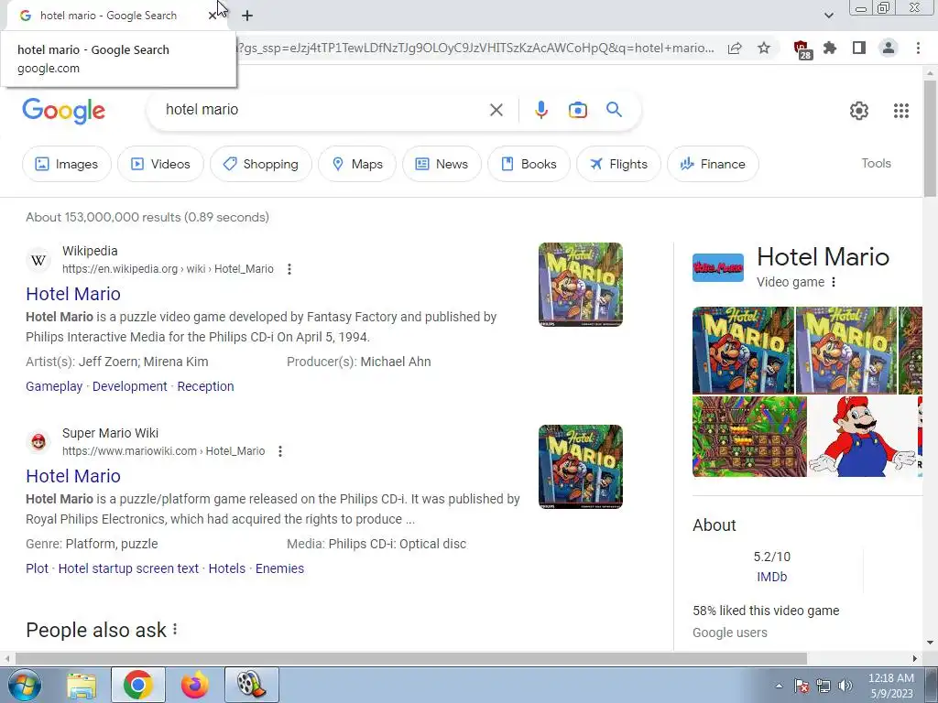938x703 pixels.
Task: Open the gameplay level screenshot in knowledge panel
Action: tap(749, 437)
